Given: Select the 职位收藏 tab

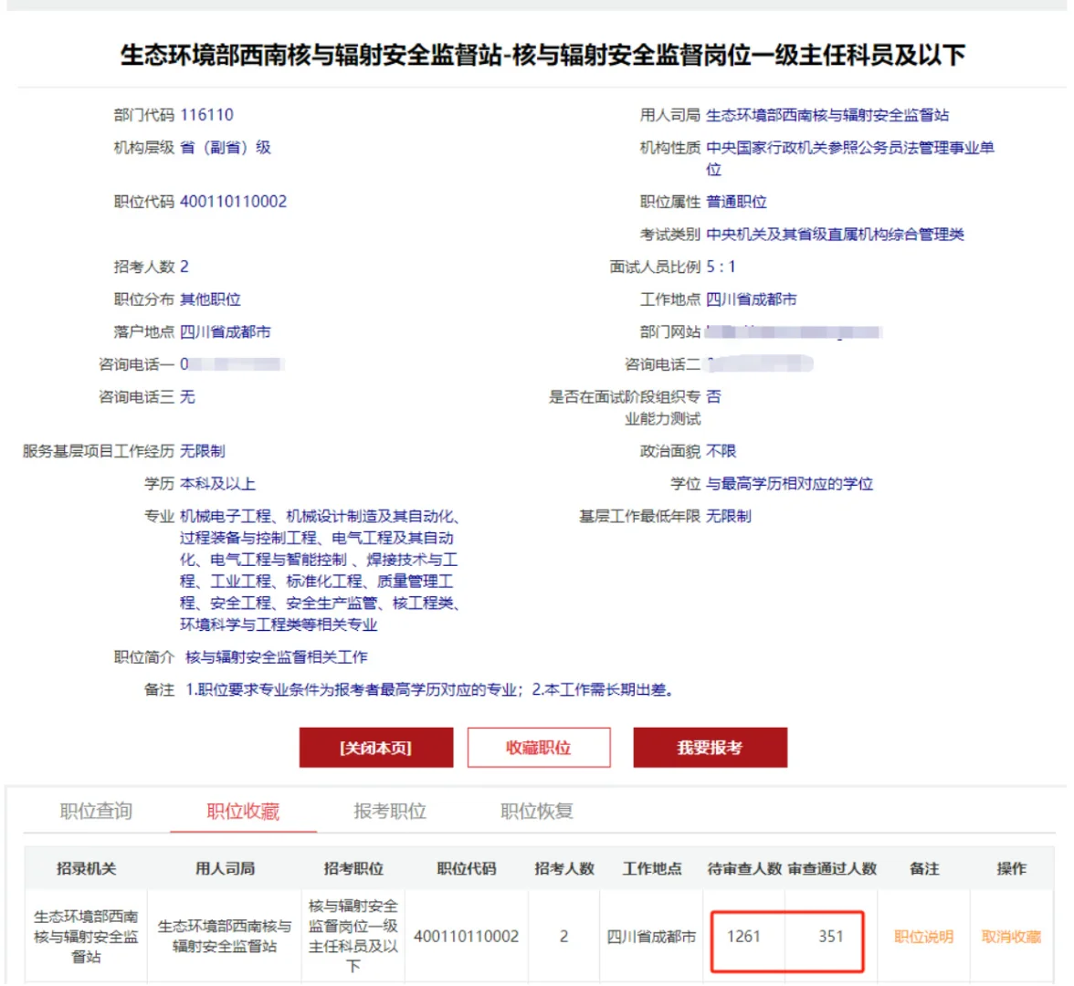Looking at the screenshot, I should pyautogui.click(x=243, y=812).
